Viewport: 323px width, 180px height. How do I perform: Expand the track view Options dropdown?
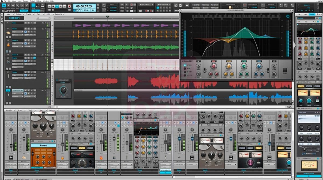pyautogui.click(x=20, y=14)
